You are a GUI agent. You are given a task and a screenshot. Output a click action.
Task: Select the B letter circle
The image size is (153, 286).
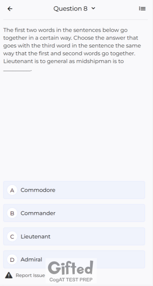[x=12, y=213]
